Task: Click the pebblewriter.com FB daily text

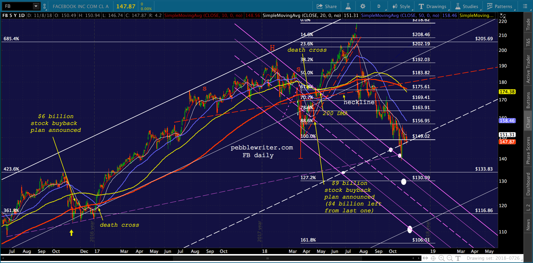Action: tap(262, 151)
